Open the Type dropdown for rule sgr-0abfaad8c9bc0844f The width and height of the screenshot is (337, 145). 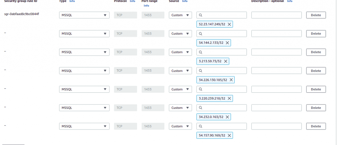point(84,15)
